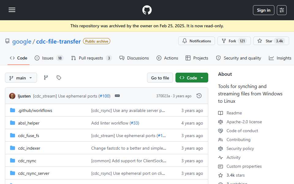Open commit 'Add support for ClientSock...'
Image resolution: width=294 pixels, height=184 pixels.
129,161
